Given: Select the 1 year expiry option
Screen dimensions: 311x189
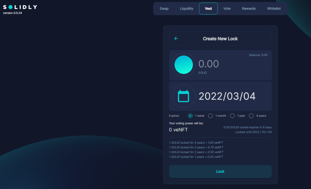Looking at the screenshot, I should click(232, 116).
